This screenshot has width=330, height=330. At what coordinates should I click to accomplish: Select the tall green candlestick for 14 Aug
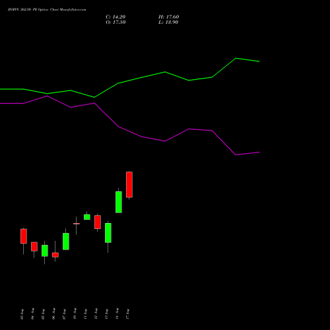[119, 202]
